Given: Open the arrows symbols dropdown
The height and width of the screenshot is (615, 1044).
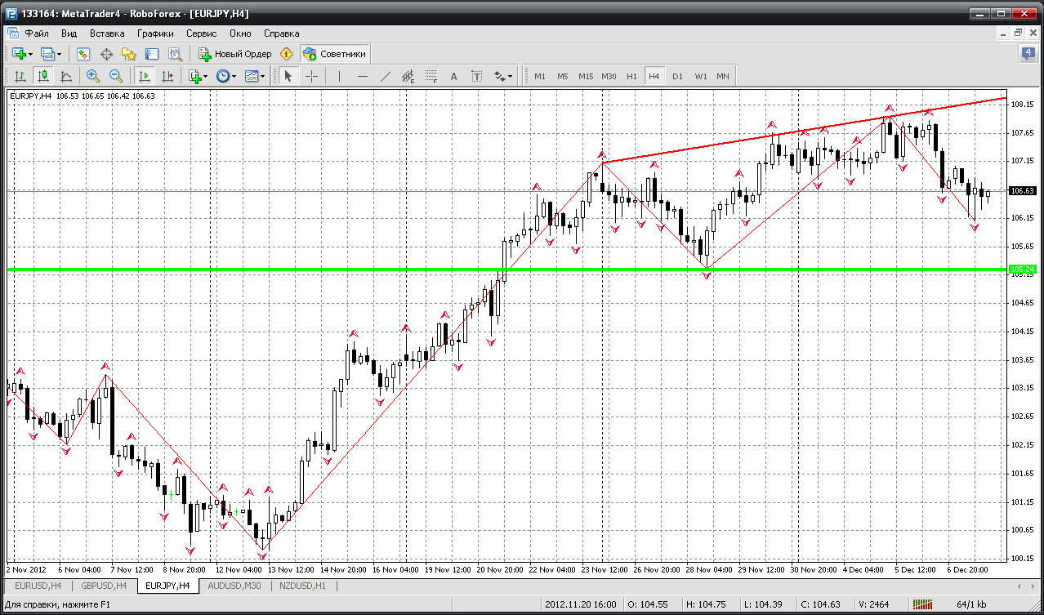Looking at the screenshot, I should pyautogui.click(x=503, y=76).
